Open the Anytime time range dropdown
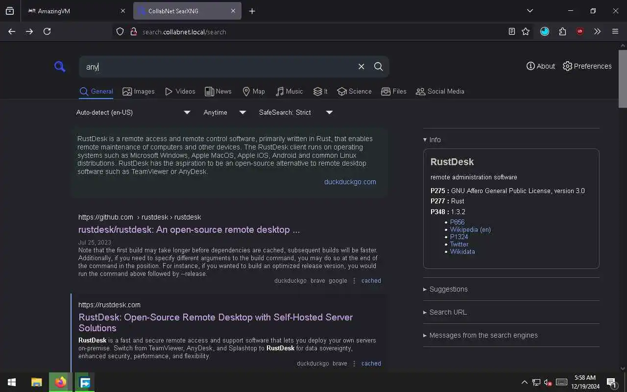Image resolution: width=627 pixels, height=392 pixels. point(225,112)
